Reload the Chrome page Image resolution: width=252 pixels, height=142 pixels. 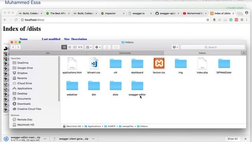tap(16, 20)
